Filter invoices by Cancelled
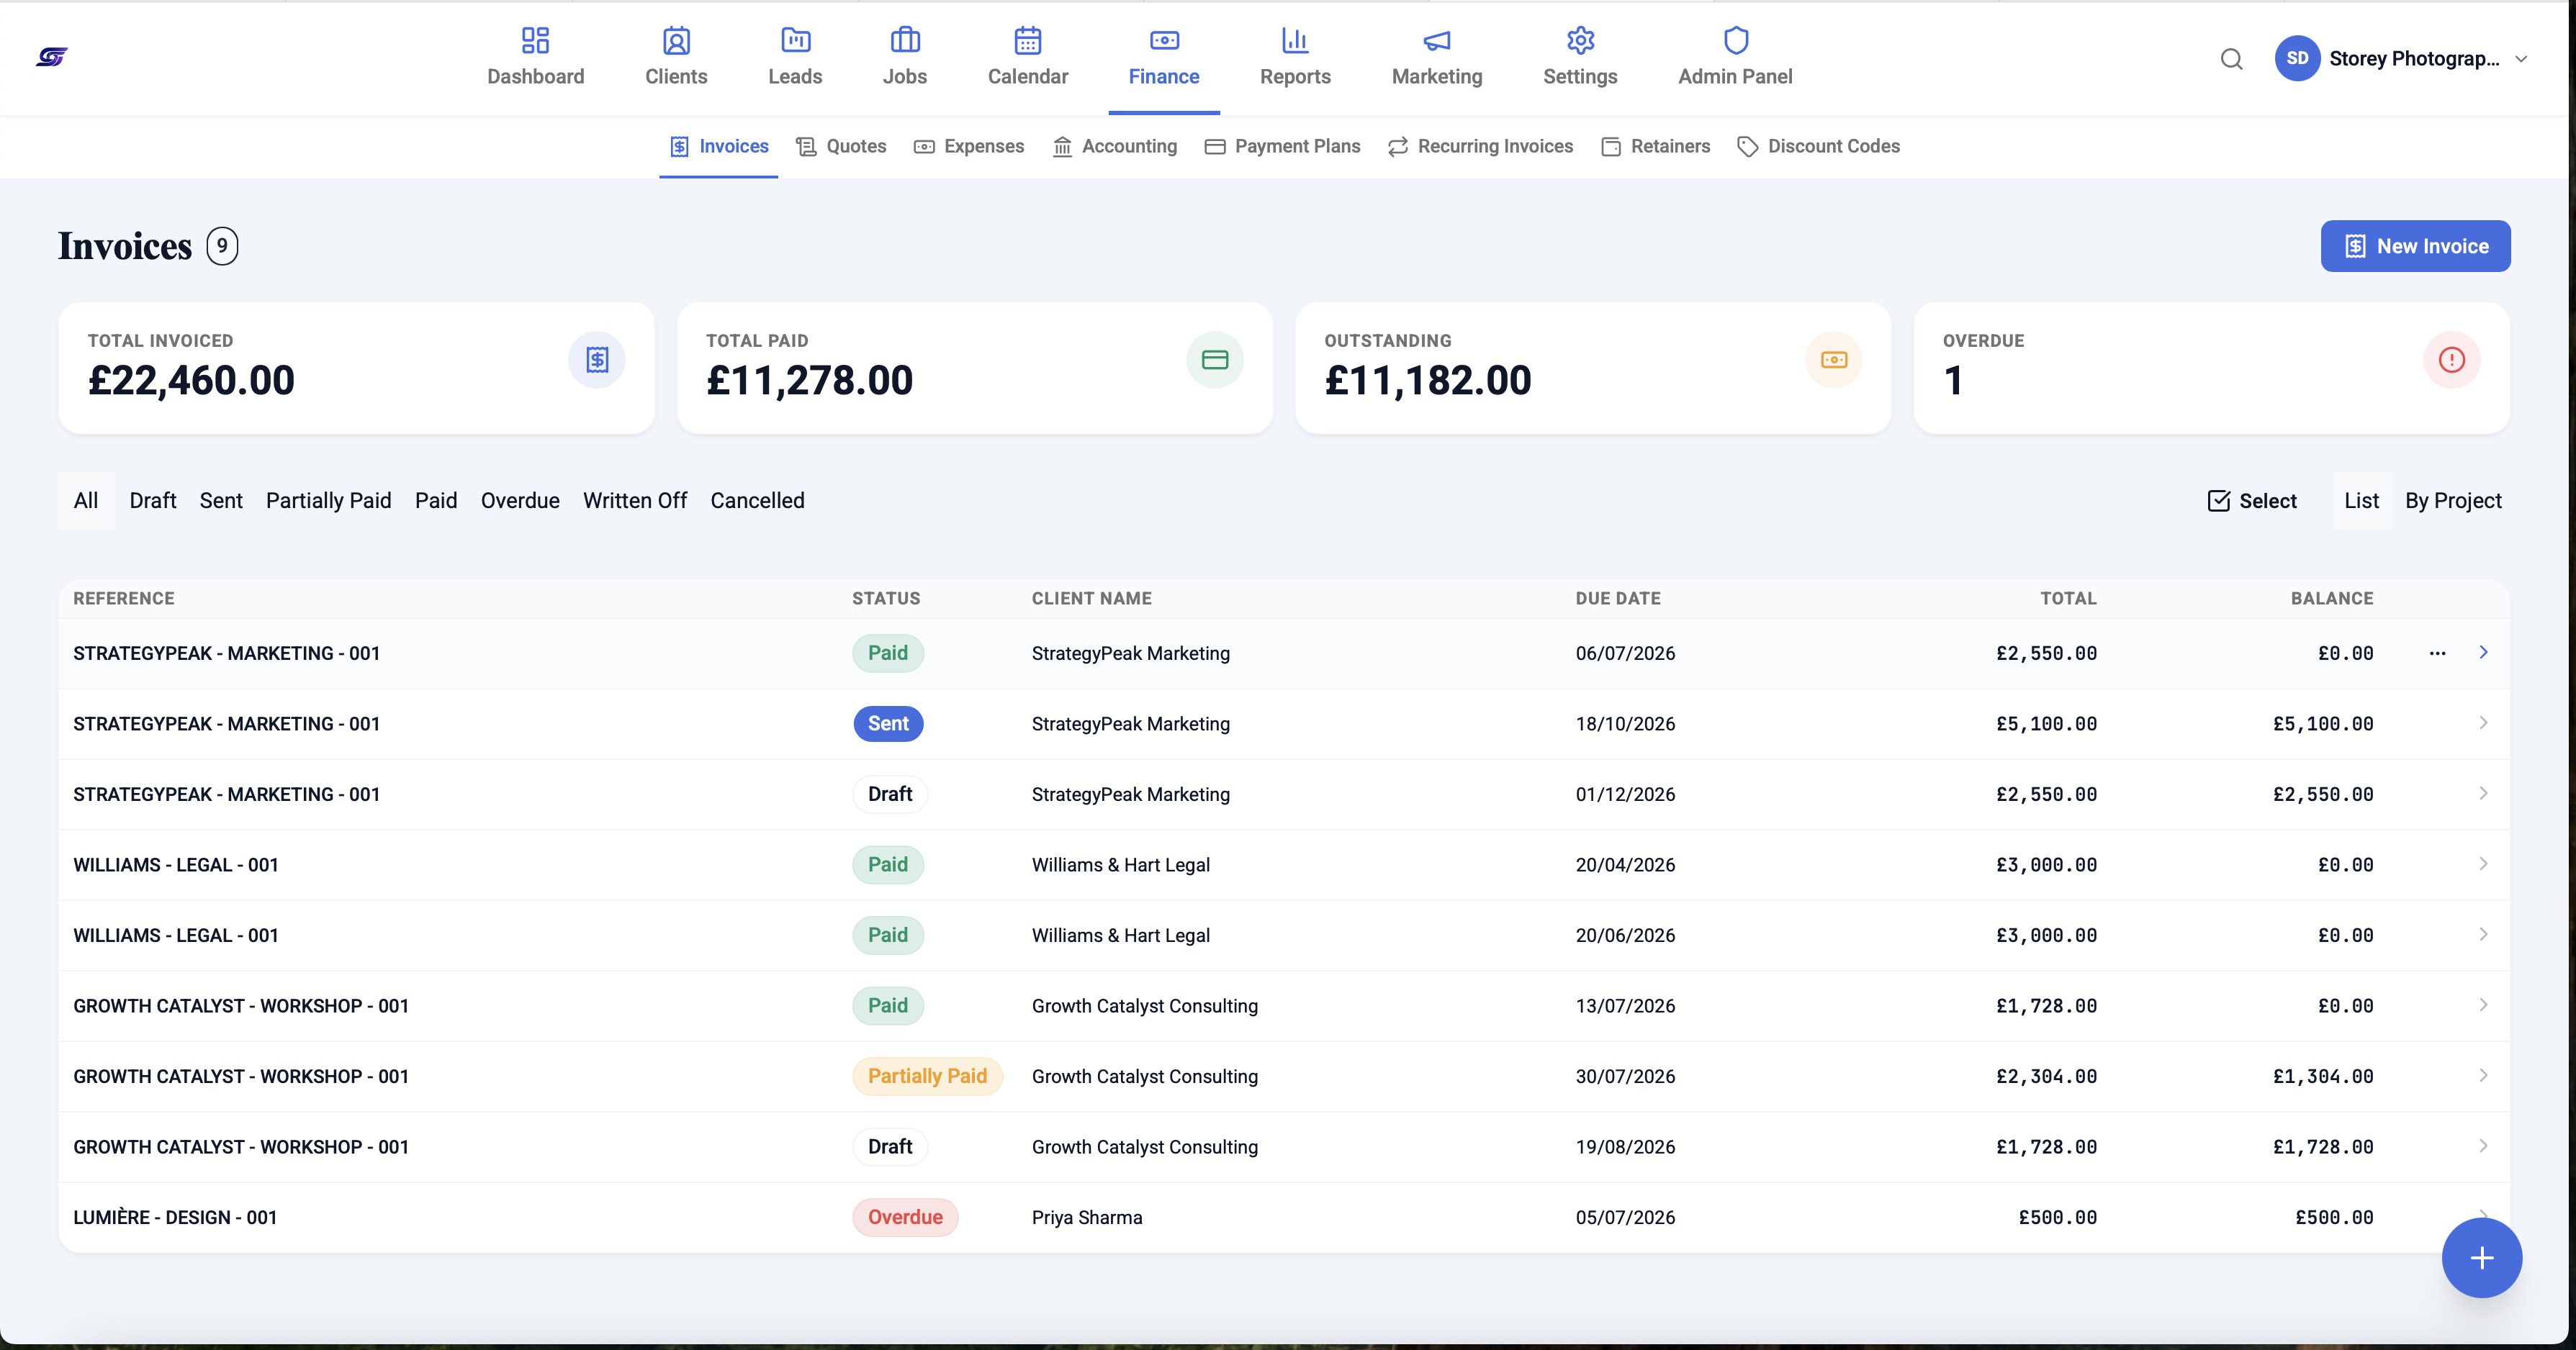The height and width of the screenshot is (1350, 2576). coord(757,501)
